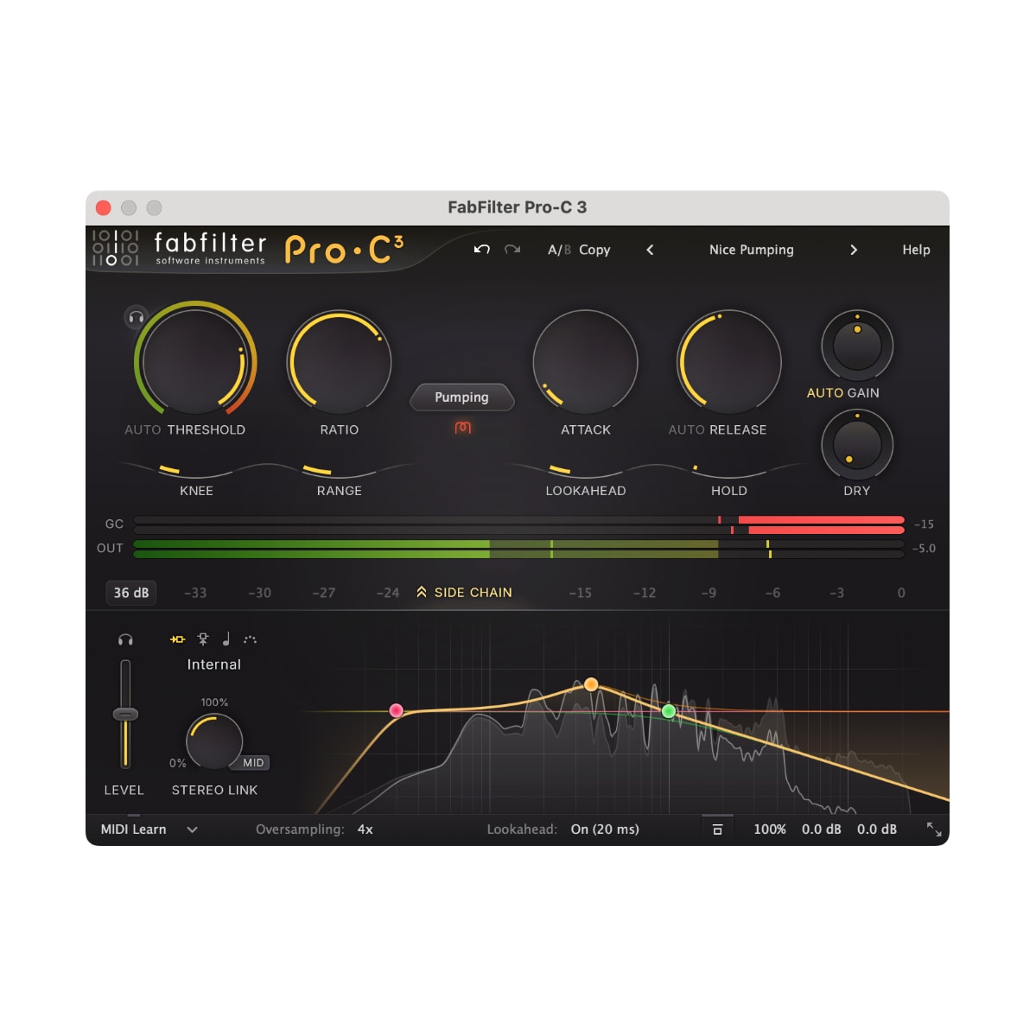Toggle AUTO on the Threshold label
The height and width of the screenshot is (1036, 1036).
143,429
